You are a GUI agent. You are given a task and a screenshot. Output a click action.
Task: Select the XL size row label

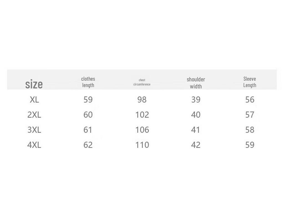tap(34, 100)
